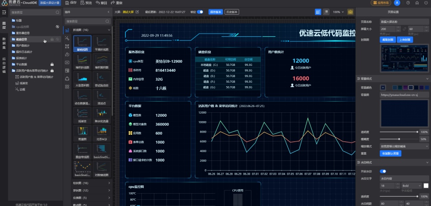Toggle the 锁定 lock switch
Screen dimensions: 431x206
tap(200, 12)
